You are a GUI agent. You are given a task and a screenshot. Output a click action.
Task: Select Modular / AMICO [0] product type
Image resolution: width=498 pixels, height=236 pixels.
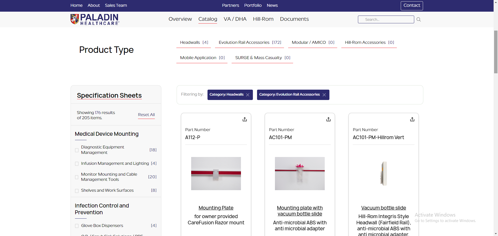point(313,42)
